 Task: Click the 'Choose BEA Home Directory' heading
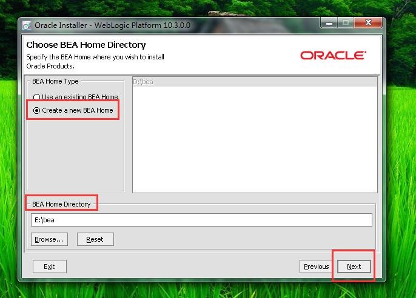click(x=86, y=45)
